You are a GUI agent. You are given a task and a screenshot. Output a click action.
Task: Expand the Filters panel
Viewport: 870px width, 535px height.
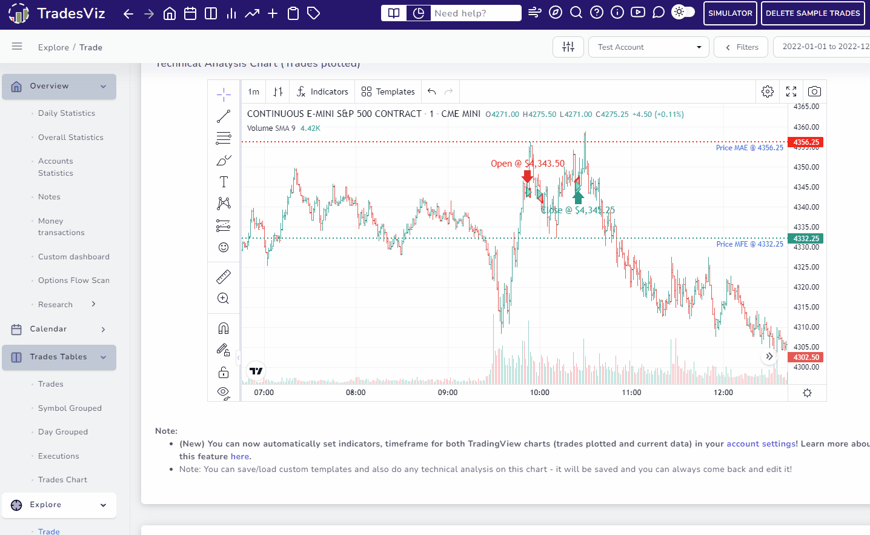(x=741, y=47)
